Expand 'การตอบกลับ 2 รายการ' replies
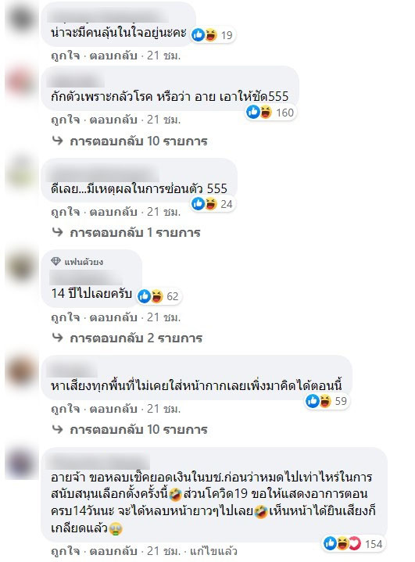Viewport: 415px width, 562px height. point(136,338)
